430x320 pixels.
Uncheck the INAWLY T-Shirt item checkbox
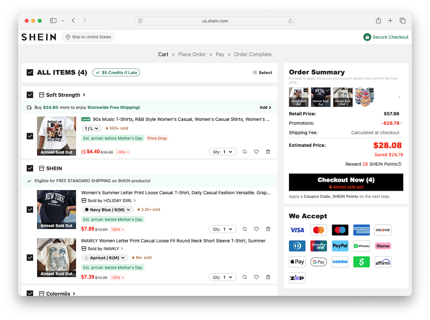point(30,257)
